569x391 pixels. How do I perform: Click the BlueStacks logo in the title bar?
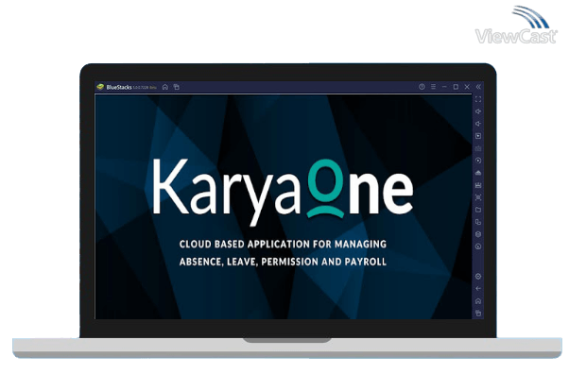point(100,87)
